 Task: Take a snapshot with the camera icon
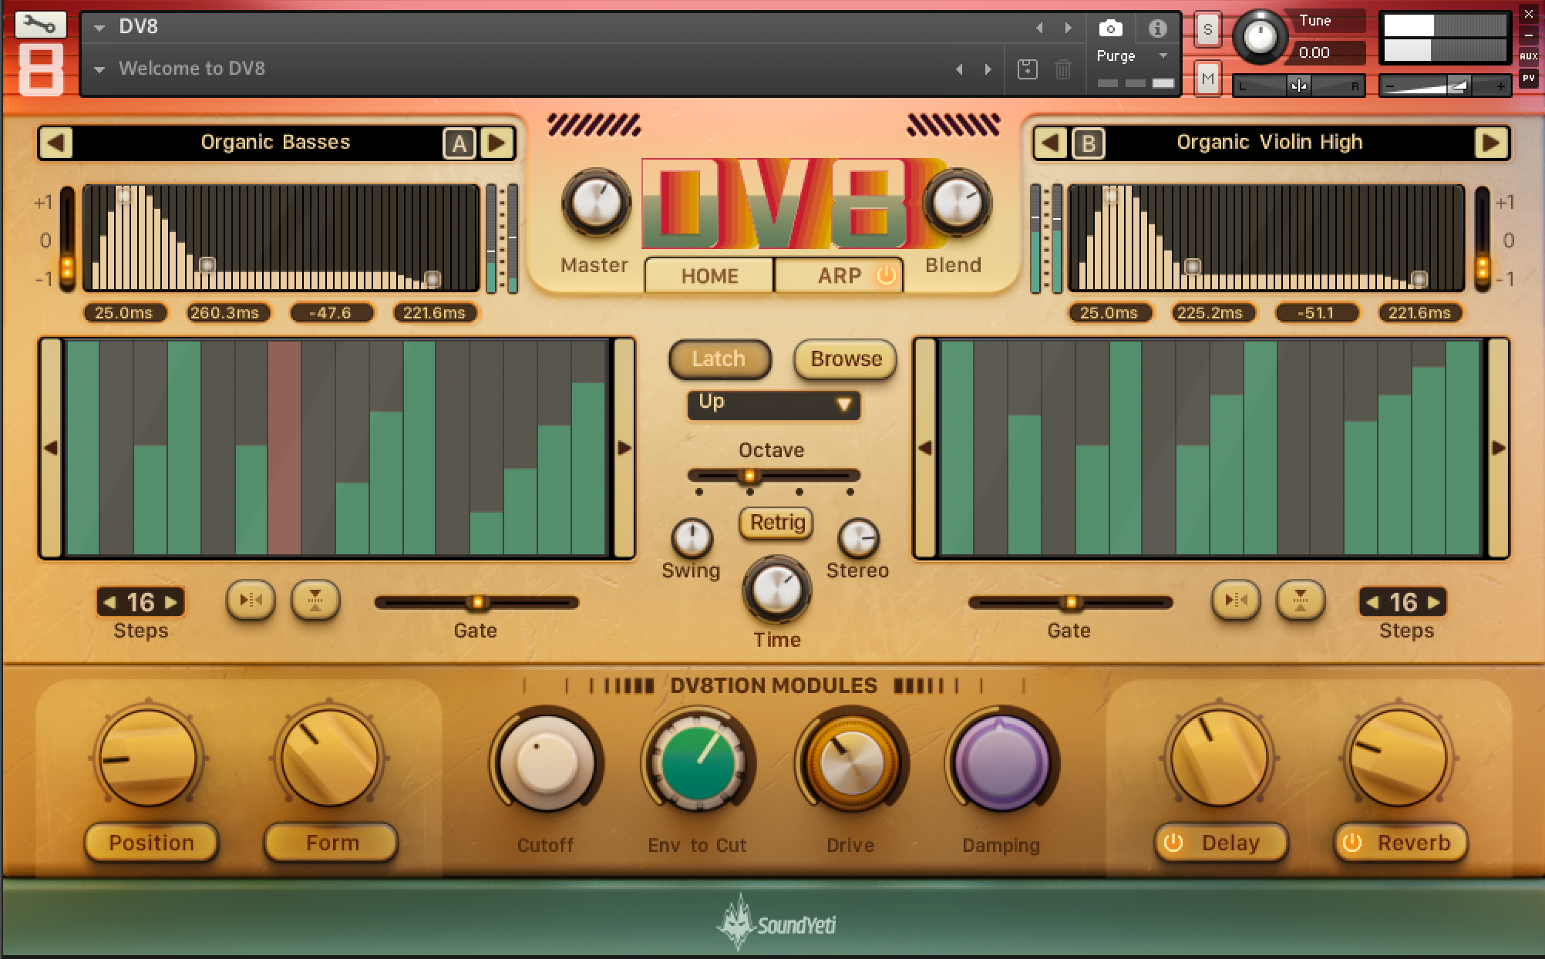tap(1110, 28)
